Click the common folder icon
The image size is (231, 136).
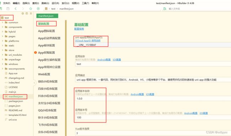6,22
